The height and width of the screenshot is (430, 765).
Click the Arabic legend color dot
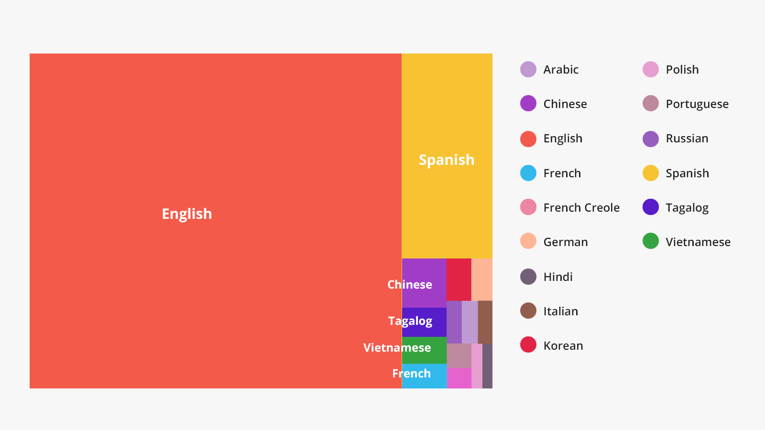tap(528, 69)
